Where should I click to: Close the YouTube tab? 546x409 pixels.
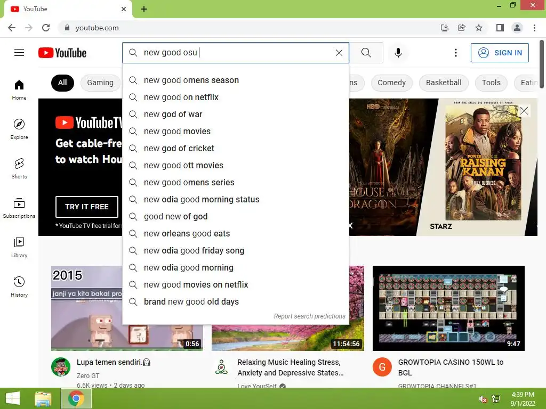click(x=124, y=9)
